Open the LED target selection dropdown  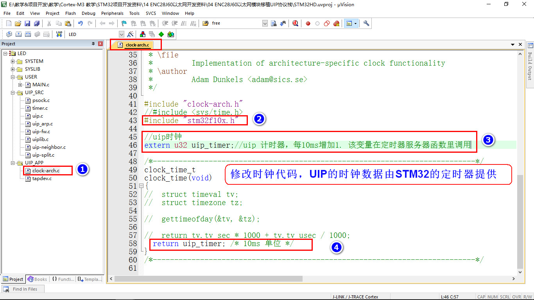coord(121,34)
